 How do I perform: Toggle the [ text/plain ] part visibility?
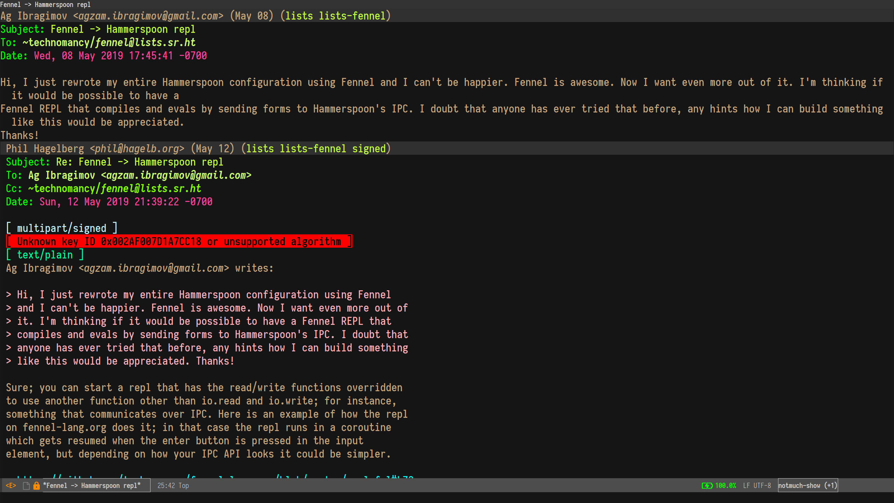tap(45, 255)
